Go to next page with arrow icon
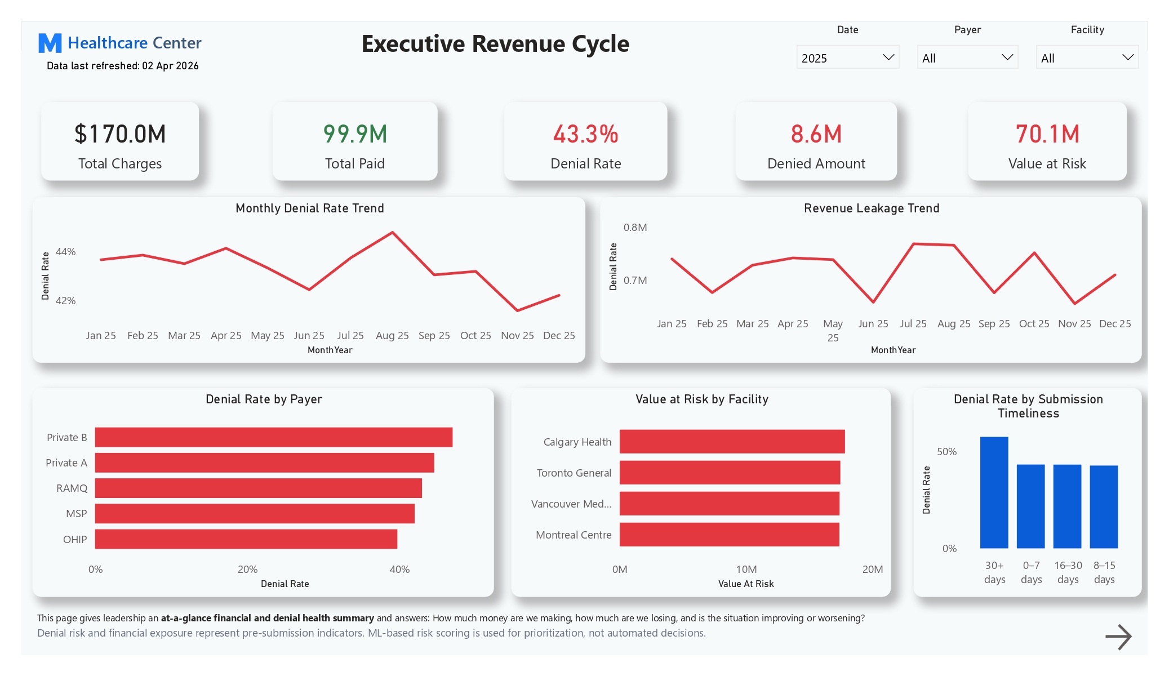The height and width of the screenshot is (676, 1169). [x=1118, y=637]
